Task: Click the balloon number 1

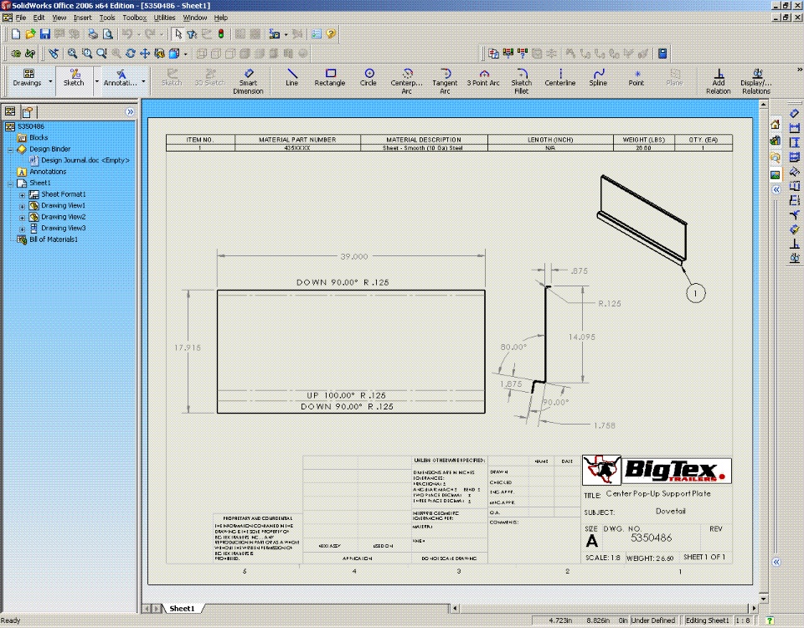Action: coord(696,293)
